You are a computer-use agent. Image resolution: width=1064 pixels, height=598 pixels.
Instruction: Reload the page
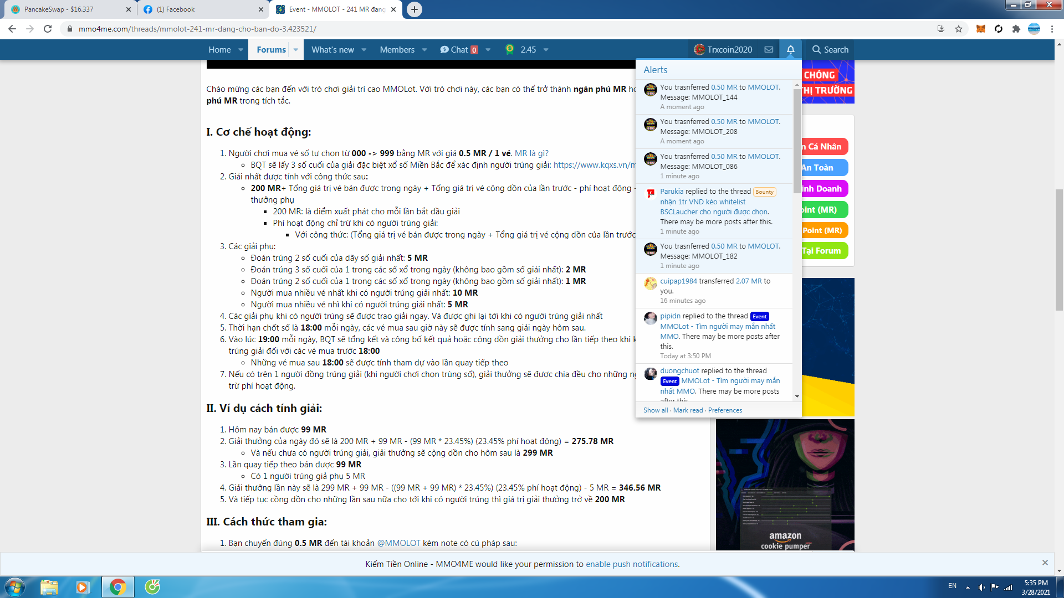[x=48, y=29]
